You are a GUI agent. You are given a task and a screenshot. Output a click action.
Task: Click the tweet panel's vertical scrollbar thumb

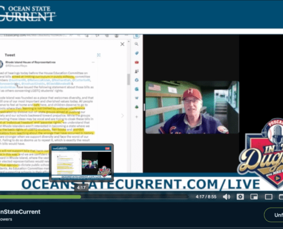point(129,79)
